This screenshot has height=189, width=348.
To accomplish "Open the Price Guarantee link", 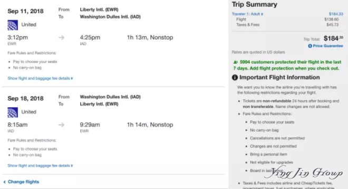I will click(x=328, y=46).
